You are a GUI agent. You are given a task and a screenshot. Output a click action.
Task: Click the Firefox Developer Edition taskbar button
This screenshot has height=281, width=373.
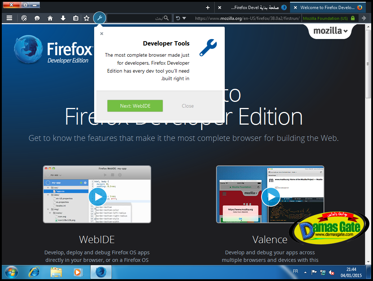tap(101, 272)
